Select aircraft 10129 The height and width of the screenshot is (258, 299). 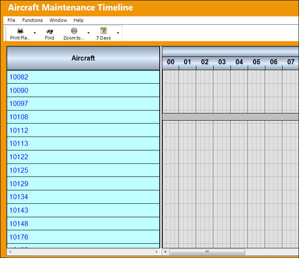point(83,184)
